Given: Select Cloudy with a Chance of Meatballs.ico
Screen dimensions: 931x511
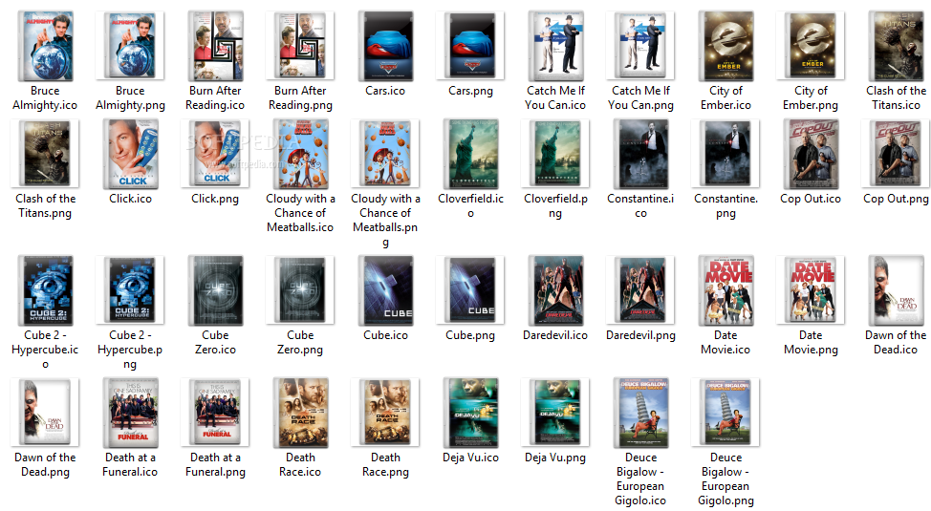Looking at the screenshot, I should (x=300, y=154).
